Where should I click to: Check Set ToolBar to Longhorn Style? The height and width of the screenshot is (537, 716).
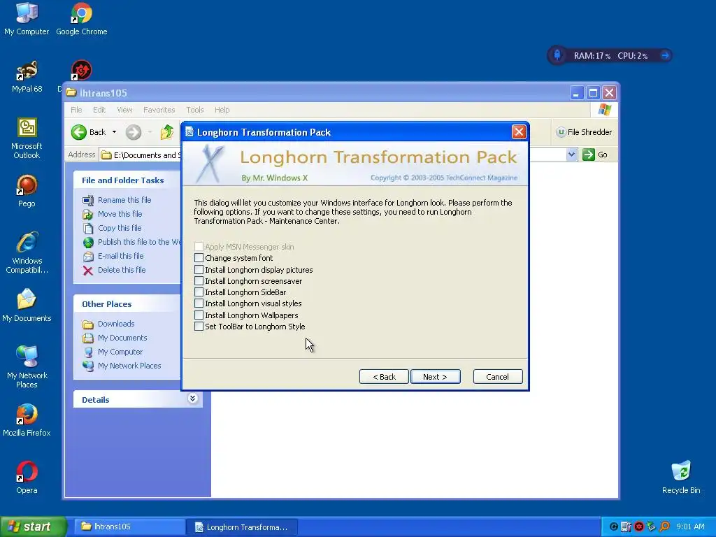(199, 326)
